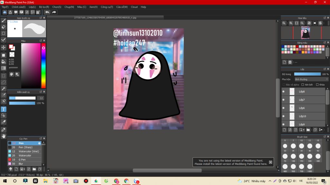Select the Move tool
The width and height of the screenshot is (330, 185).
pos(4,48)
